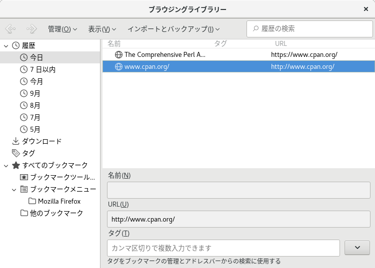Image resolution: width=375 pixels, height=268 pixels.
Task: Click the magnifier icon in search box
Action: [x=255, y=28]
